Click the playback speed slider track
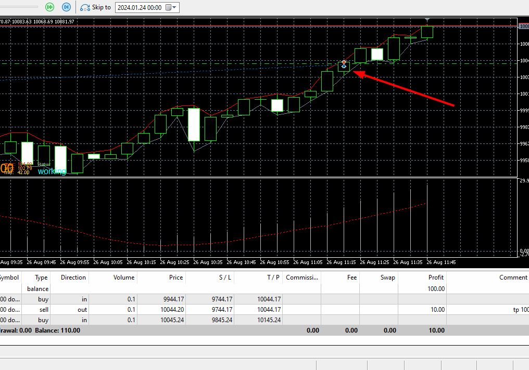Screen dimensions: 529x370 19,7
